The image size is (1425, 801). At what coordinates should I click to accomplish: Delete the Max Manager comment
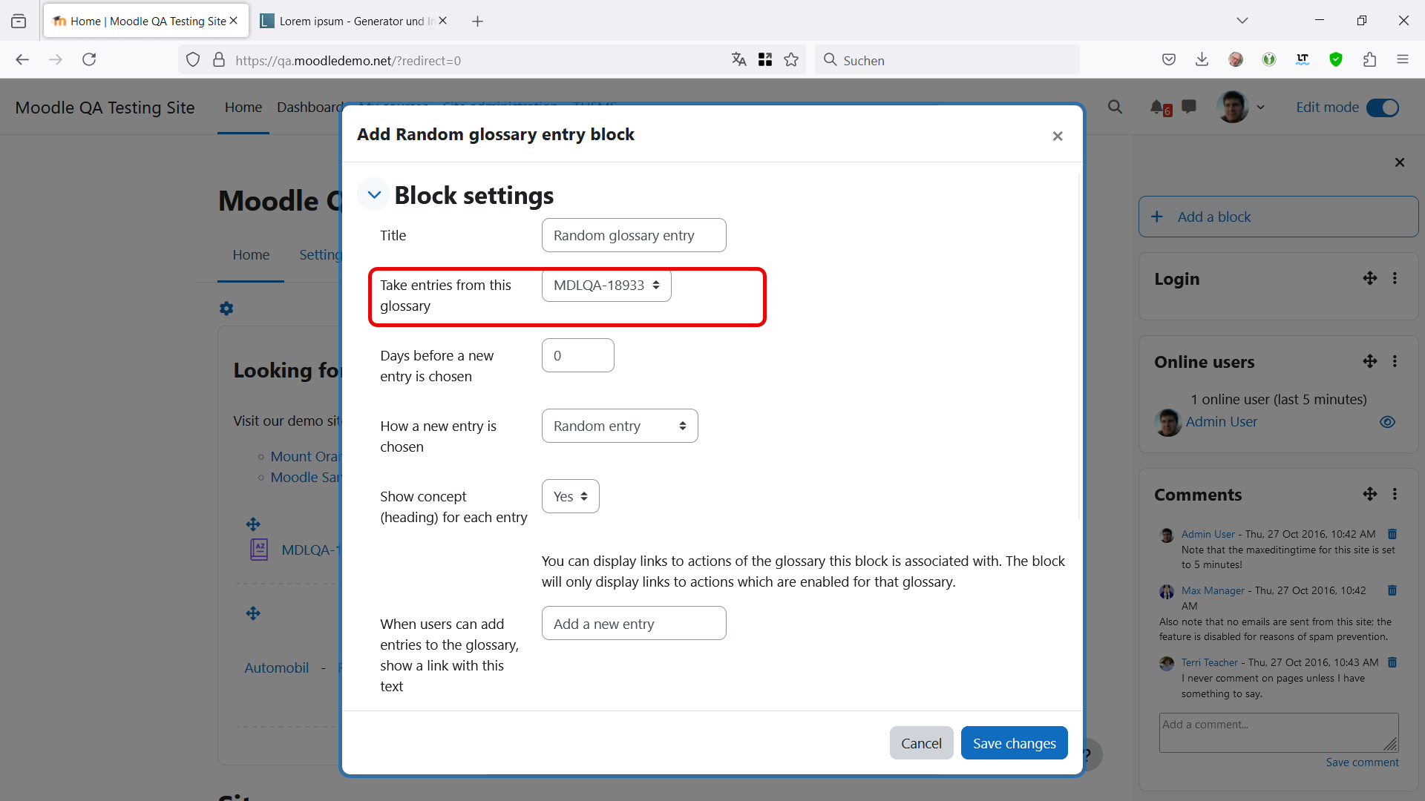[x=1392, y=590]
